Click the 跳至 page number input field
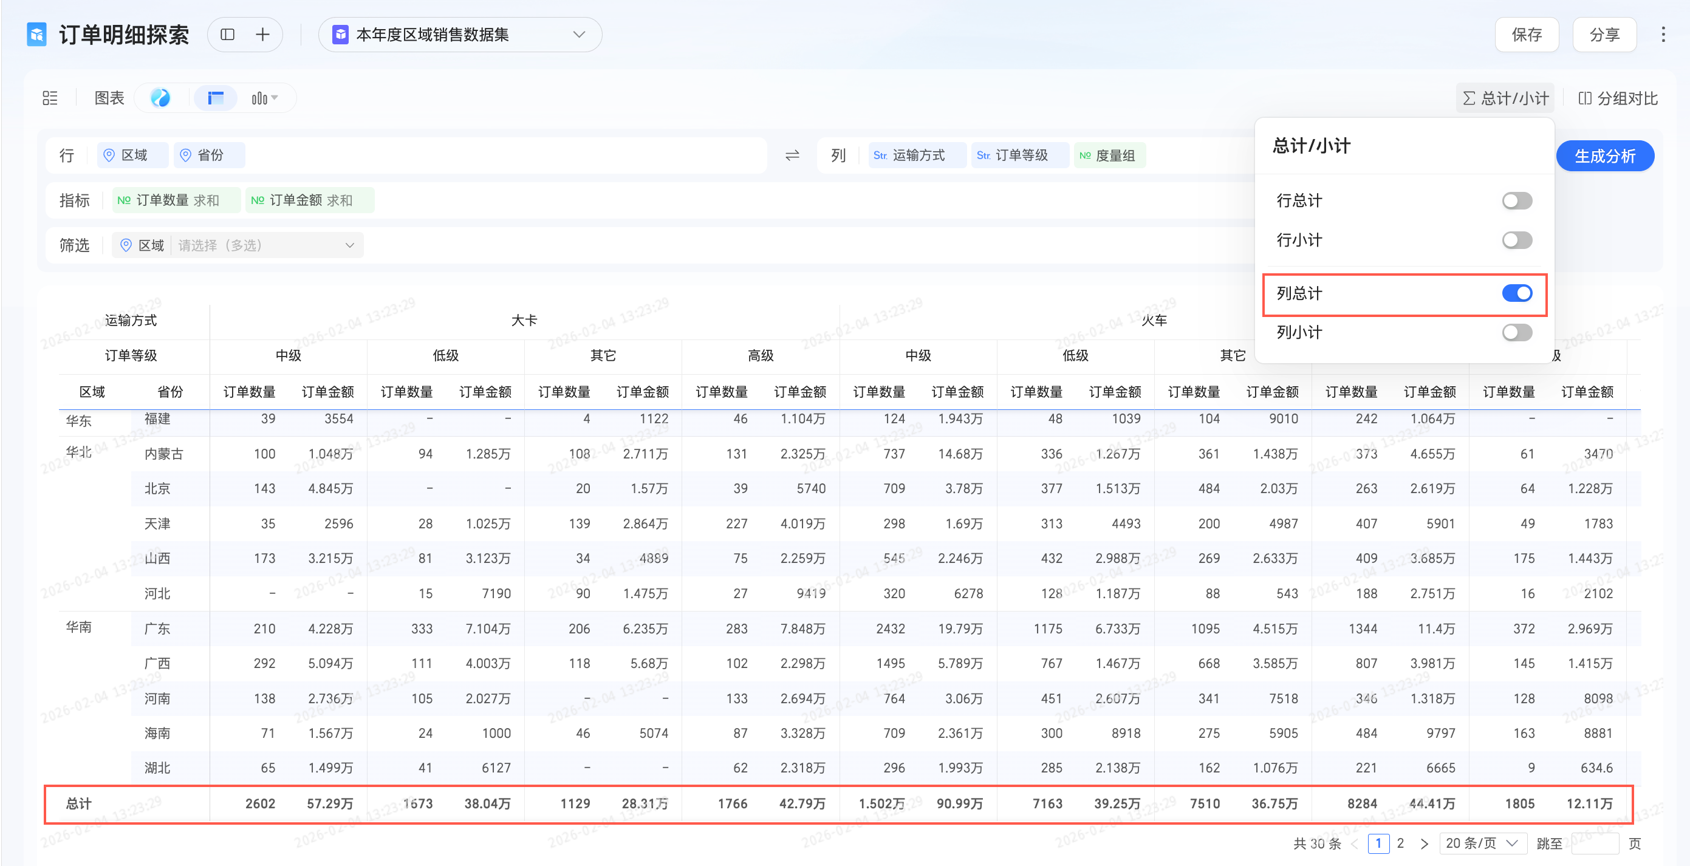Screen dimensions: 1690x866 [x=1594, y=843]
